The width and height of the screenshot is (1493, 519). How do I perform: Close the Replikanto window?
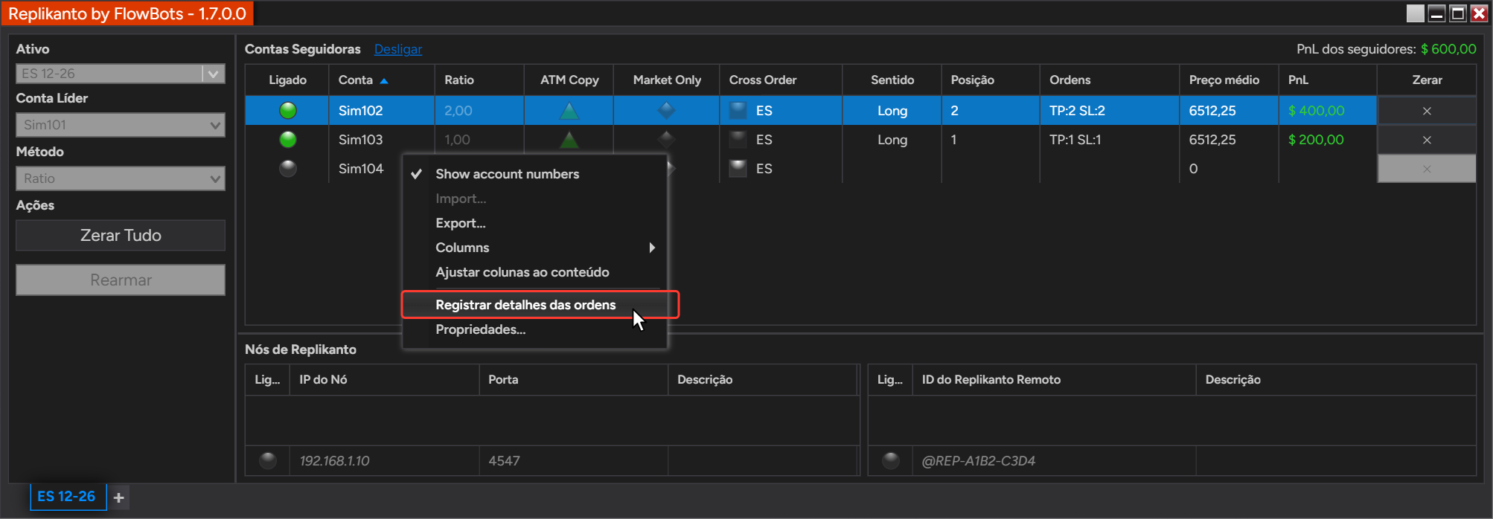point(1480,13)
